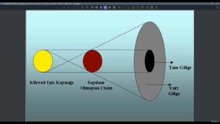Screen dimensions: 220x124
Task: Select Scale to fill zoom mode
Action: point(110,8)
